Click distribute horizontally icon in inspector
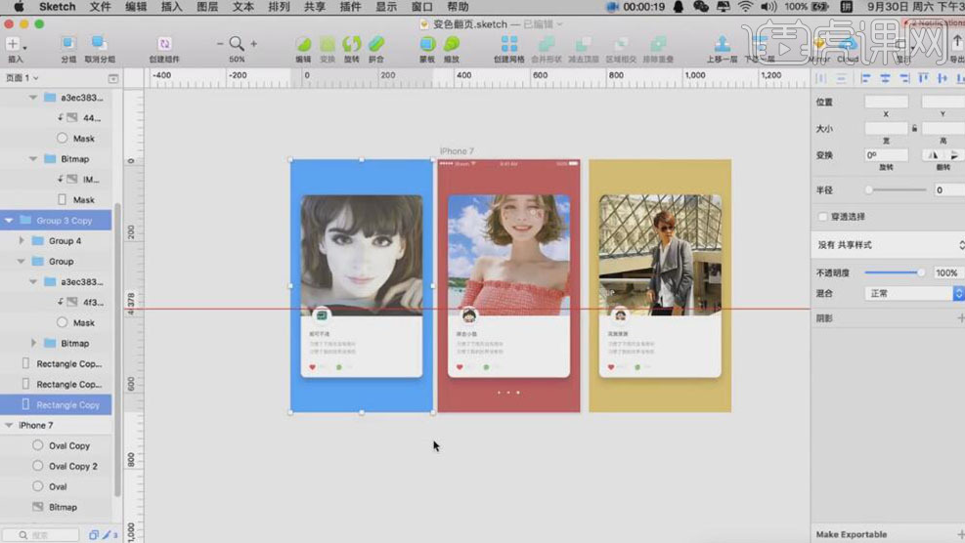 pyautogui.click(x=821, y=78)
